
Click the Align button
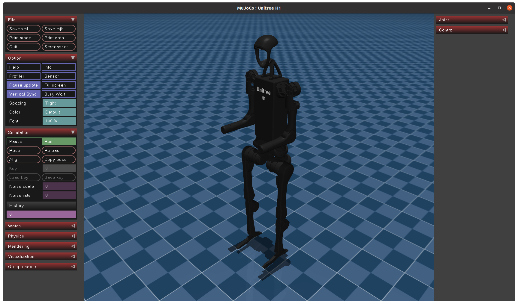pos(23,159)
